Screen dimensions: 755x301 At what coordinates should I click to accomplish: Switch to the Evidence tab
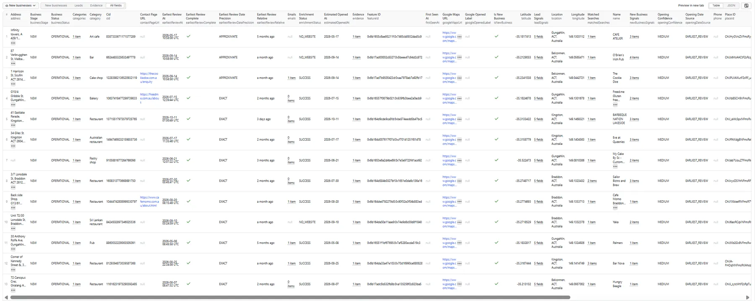click(x=96, y=5)
